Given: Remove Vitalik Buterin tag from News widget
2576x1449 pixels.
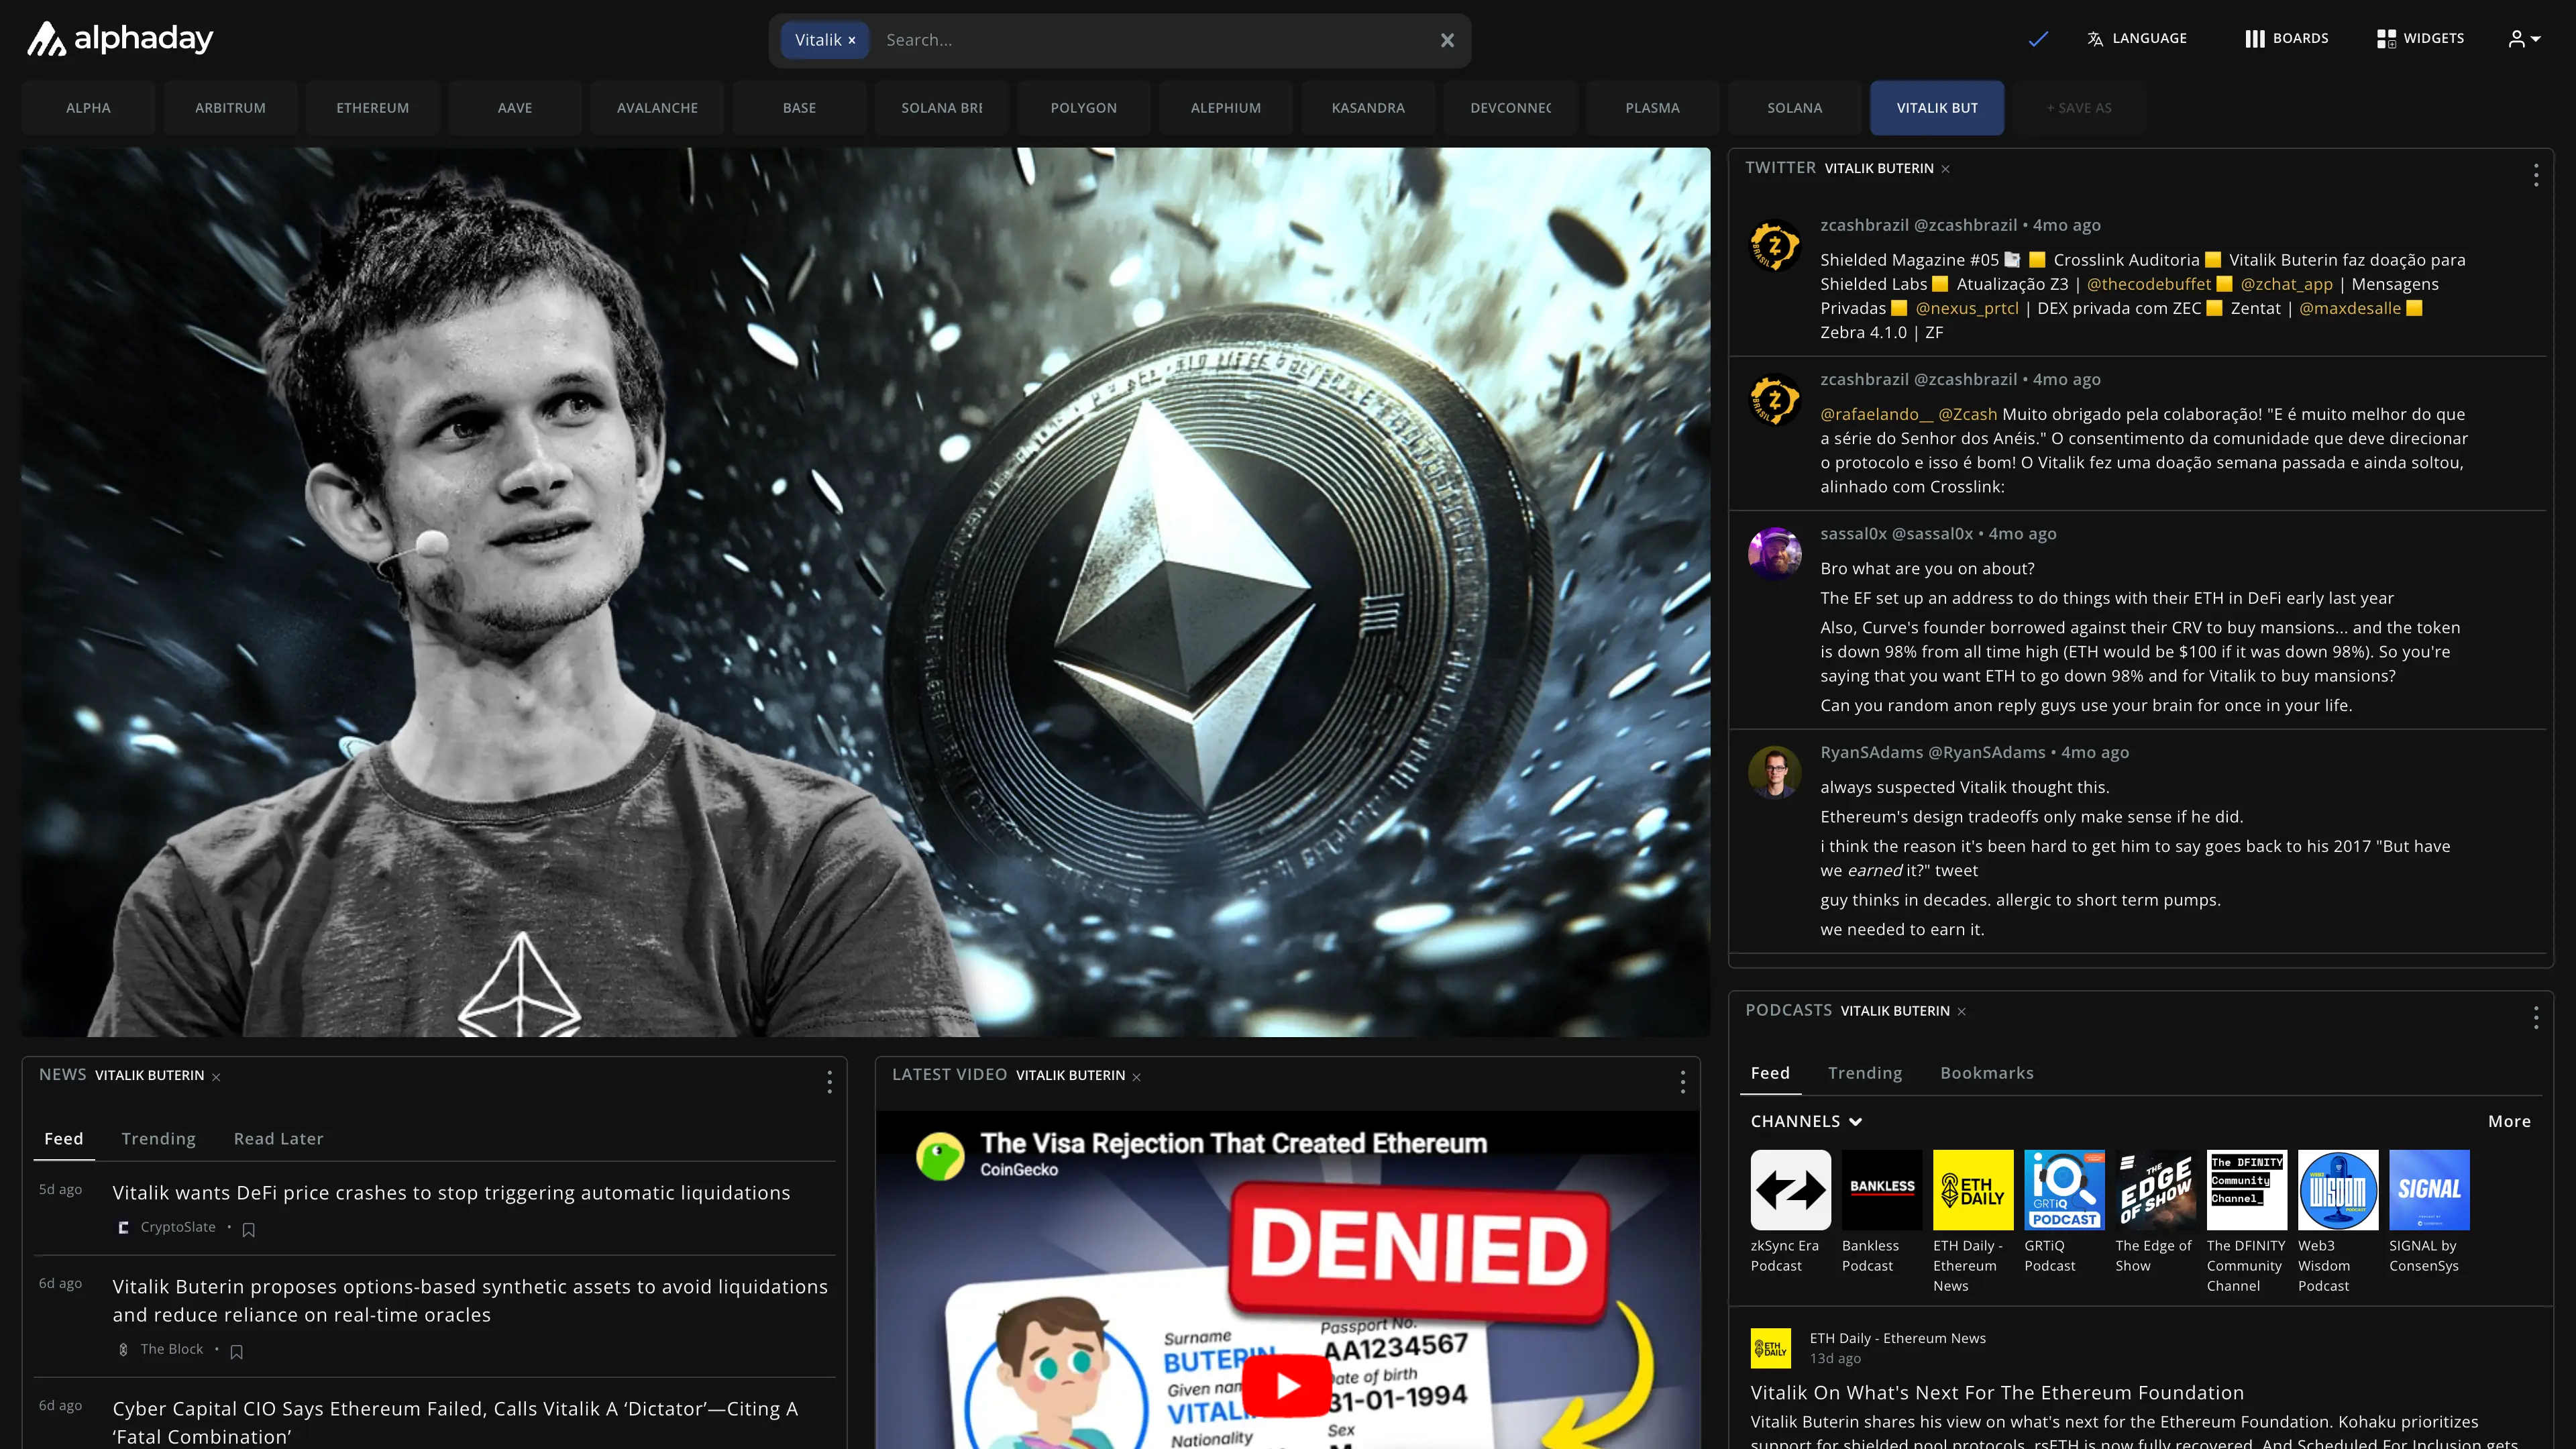Looking at the screenshot, I should [216, 1076].
